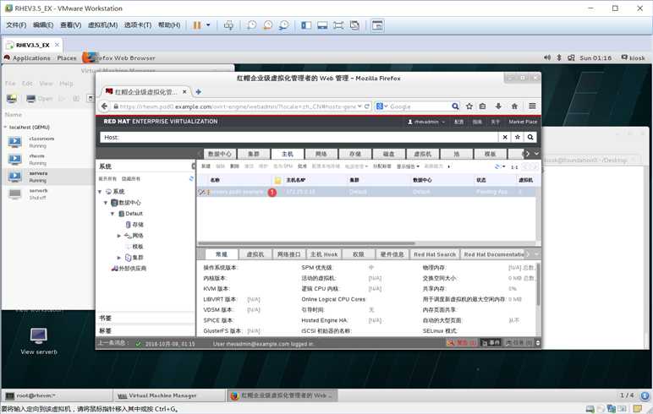Image resolution: width=653 pixels, height=414 pixels.
Task: Open the 文件(F) menu
Action: pyautogui.click(x=16, y=25)
